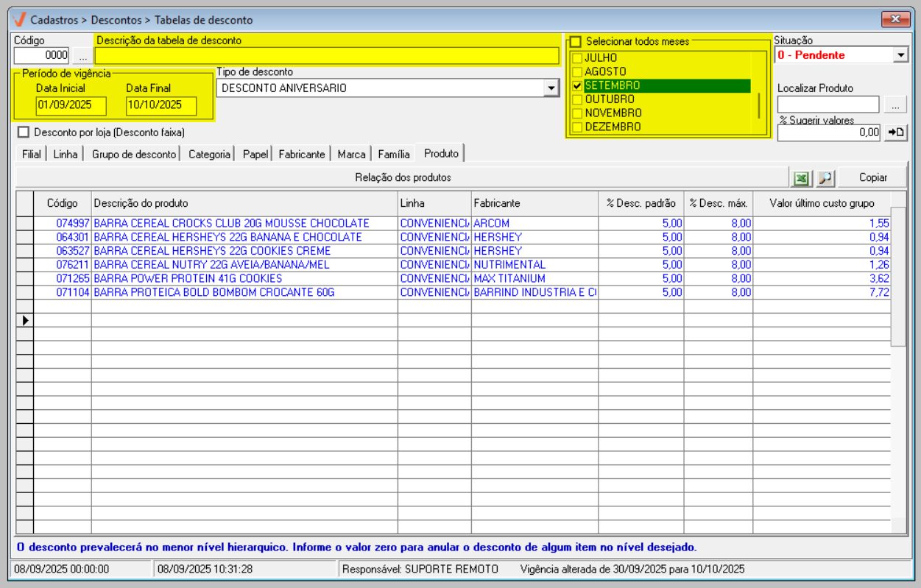This screenshot has height=588, width=921.
Task: Select the Filial tab
Action: tap(32, 155)
